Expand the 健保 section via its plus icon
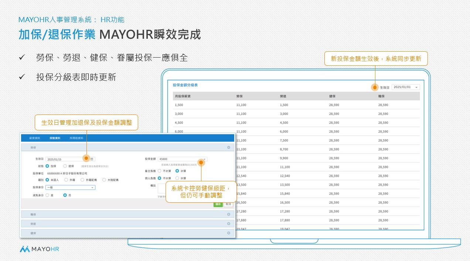The image size is (470, 261). click(x=228, y=233)
